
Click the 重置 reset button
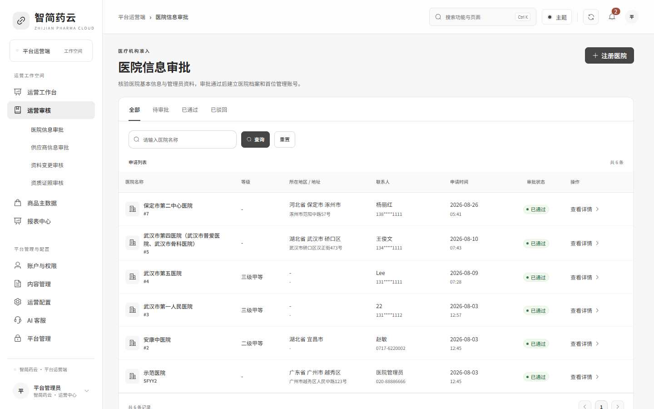(285, 140)
